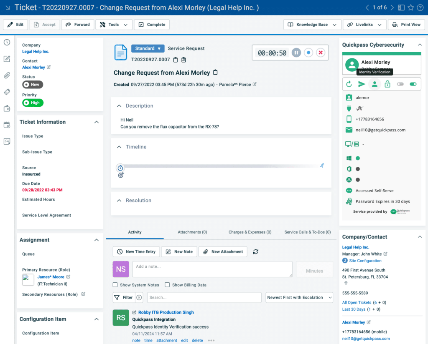Open the Newest First with Escalation sort dropdown
The width and height of the screenshot is (428, 344).
tap(299, 297)
